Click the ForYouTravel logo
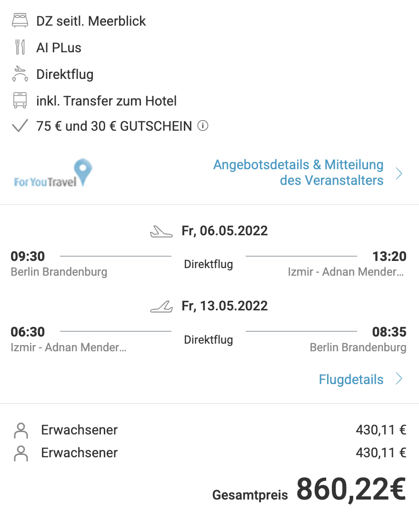 53,173
